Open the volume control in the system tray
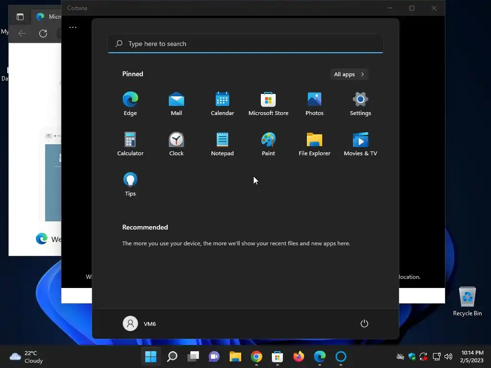491x368 pixels. pyautogui.click(x=448, y=356)
